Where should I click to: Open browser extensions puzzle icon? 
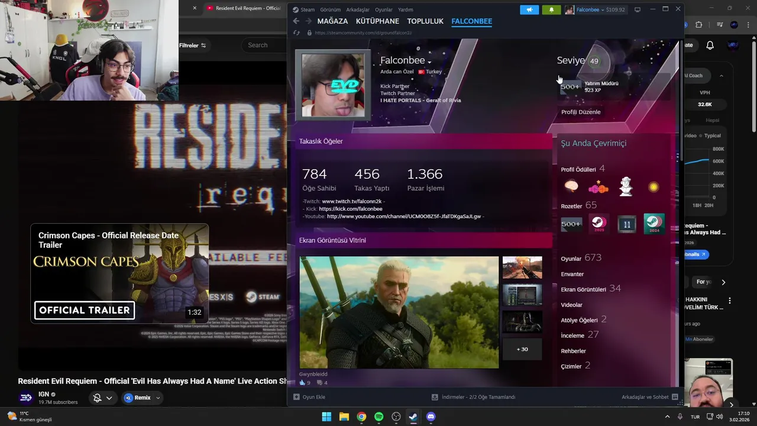point(698,25)
